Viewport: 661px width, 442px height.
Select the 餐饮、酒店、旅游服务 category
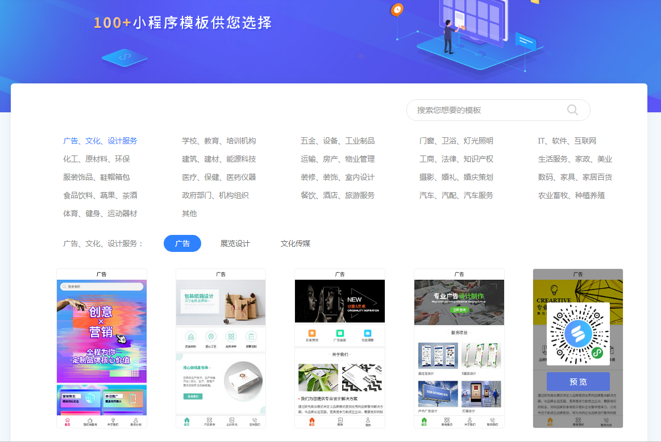pyautogui.click(x=337, y=195)
